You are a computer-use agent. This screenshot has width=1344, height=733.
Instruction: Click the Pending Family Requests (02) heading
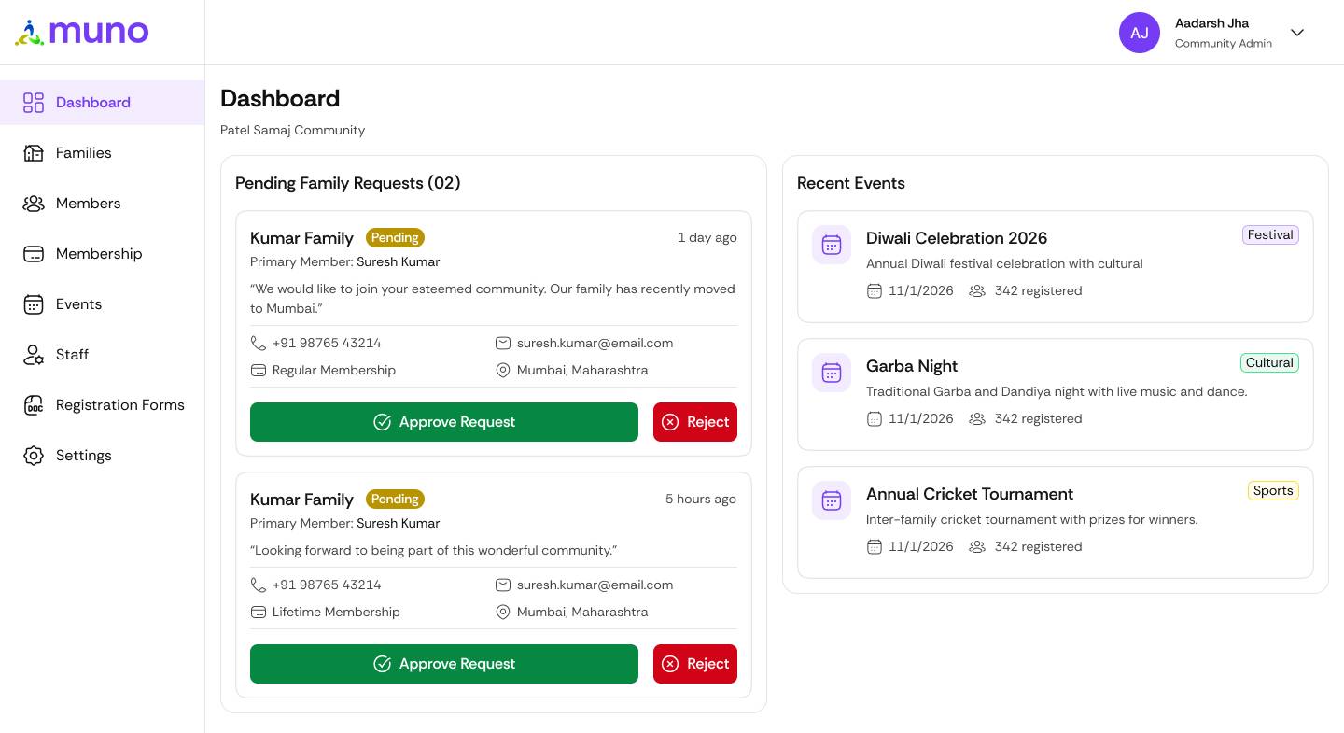(348, 183)
